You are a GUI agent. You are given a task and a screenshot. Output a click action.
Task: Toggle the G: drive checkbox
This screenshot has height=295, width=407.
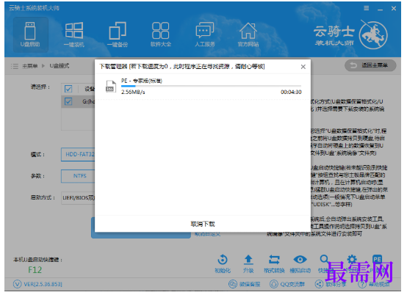[x=68, y=101]
